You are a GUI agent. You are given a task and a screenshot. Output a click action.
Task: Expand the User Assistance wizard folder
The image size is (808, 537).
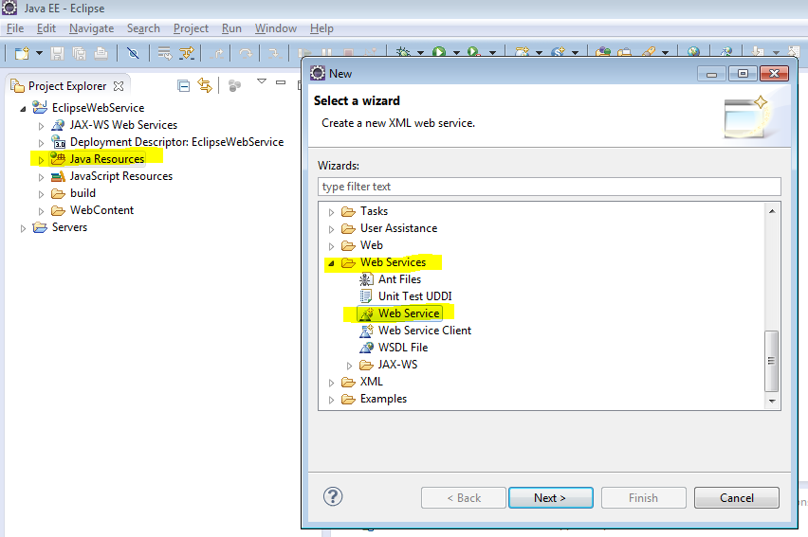331,229
